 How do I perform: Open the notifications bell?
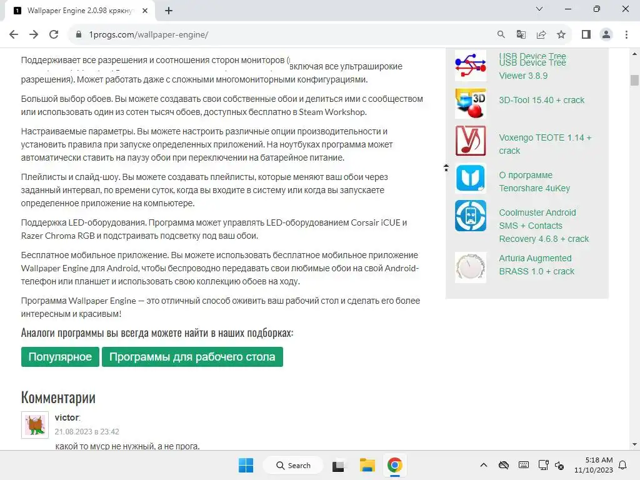click(623, 465)
